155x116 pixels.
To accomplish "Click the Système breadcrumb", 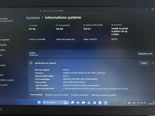I will click(33, 18).
